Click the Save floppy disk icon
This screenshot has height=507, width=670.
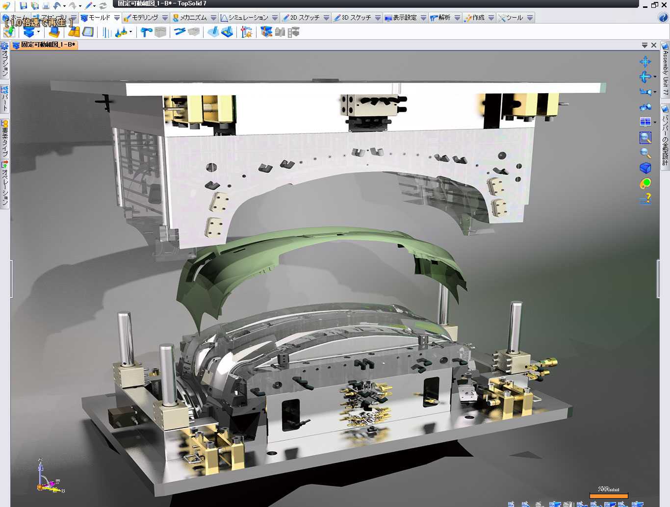[23, 6]
